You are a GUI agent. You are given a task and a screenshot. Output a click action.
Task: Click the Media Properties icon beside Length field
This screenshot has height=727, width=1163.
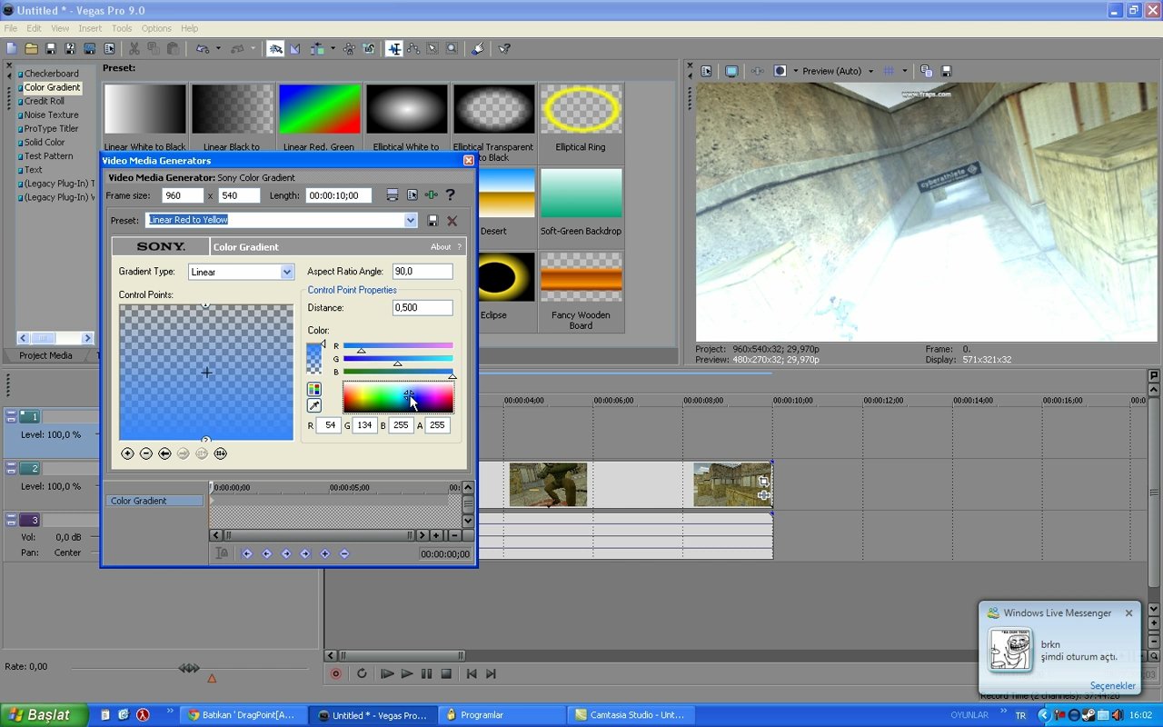pyautogui.click(x=412, y=194)
